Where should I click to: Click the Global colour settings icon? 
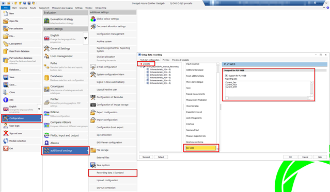tap(93, 19)
